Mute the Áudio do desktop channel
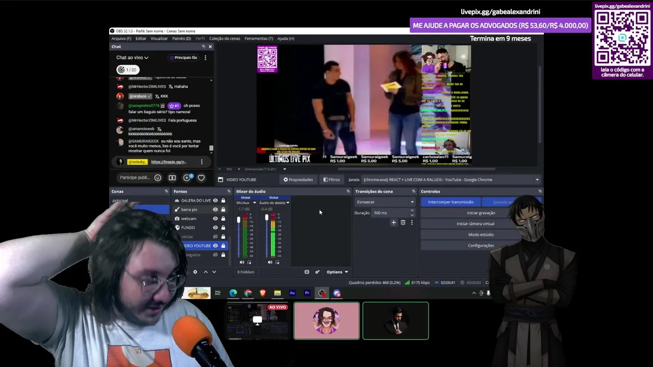 (x=270, y=262)
